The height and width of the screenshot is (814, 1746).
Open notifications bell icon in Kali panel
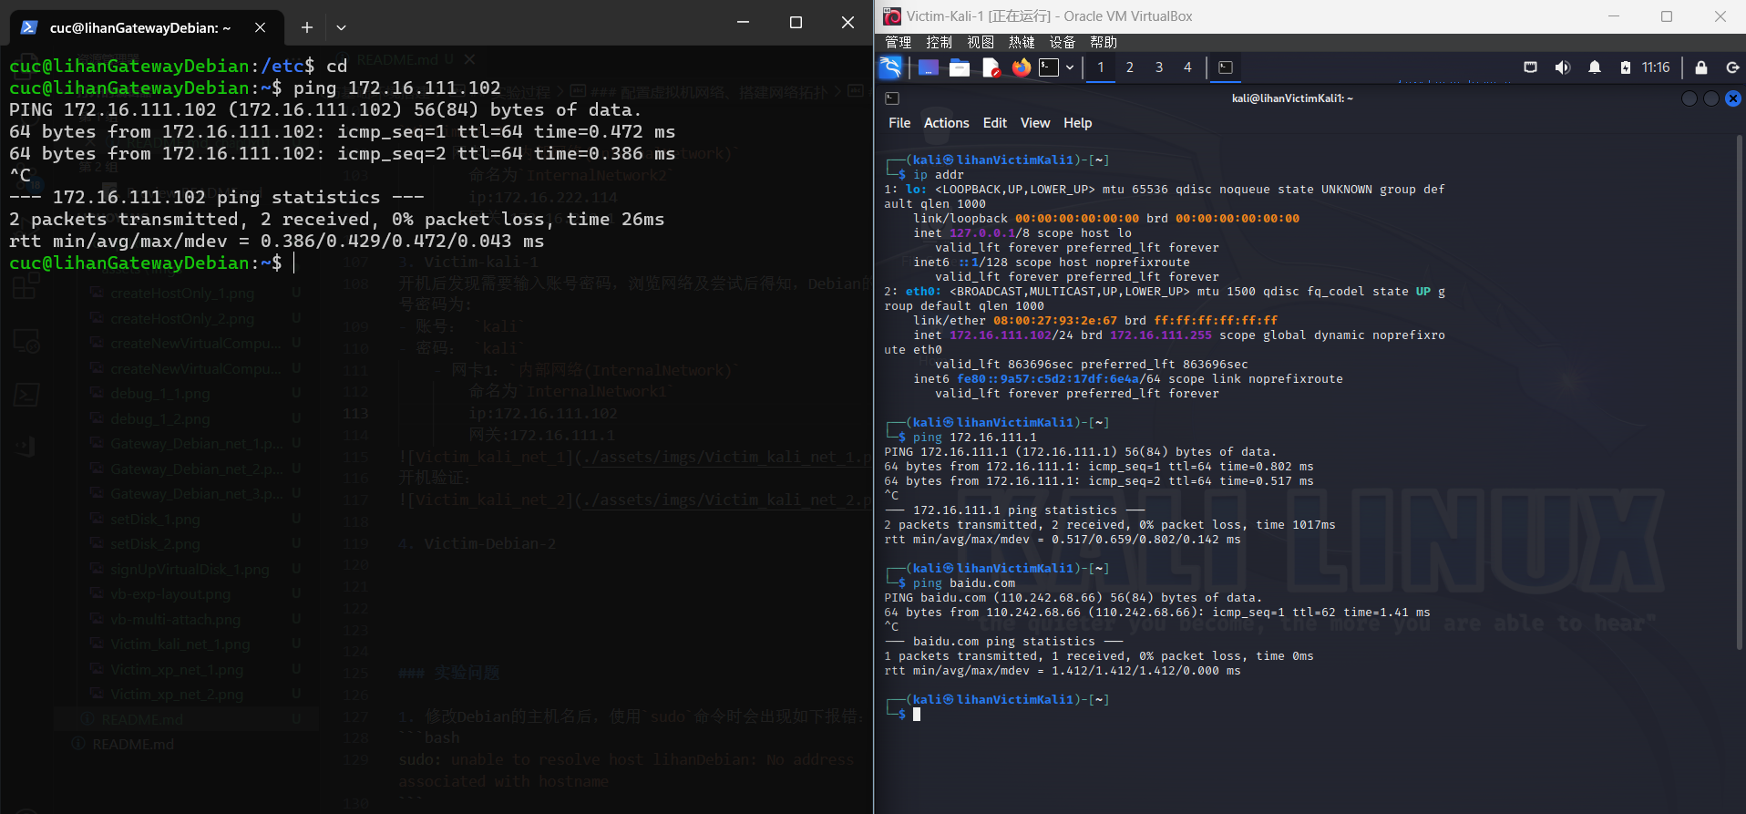click(1595, 67)
